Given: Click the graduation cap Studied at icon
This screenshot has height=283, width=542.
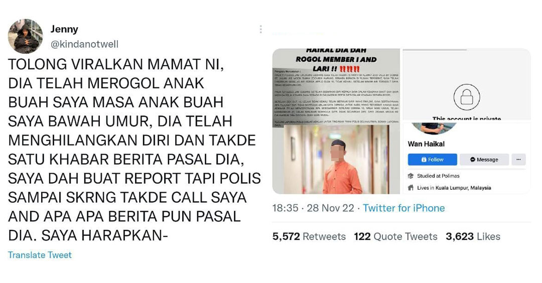Looking at the screenshot, I should point(411,176).
